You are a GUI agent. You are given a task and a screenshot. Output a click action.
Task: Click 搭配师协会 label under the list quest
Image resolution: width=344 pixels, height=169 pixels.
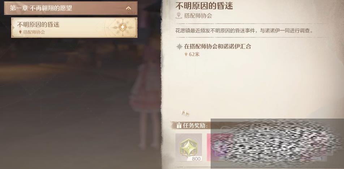(34, 32)
